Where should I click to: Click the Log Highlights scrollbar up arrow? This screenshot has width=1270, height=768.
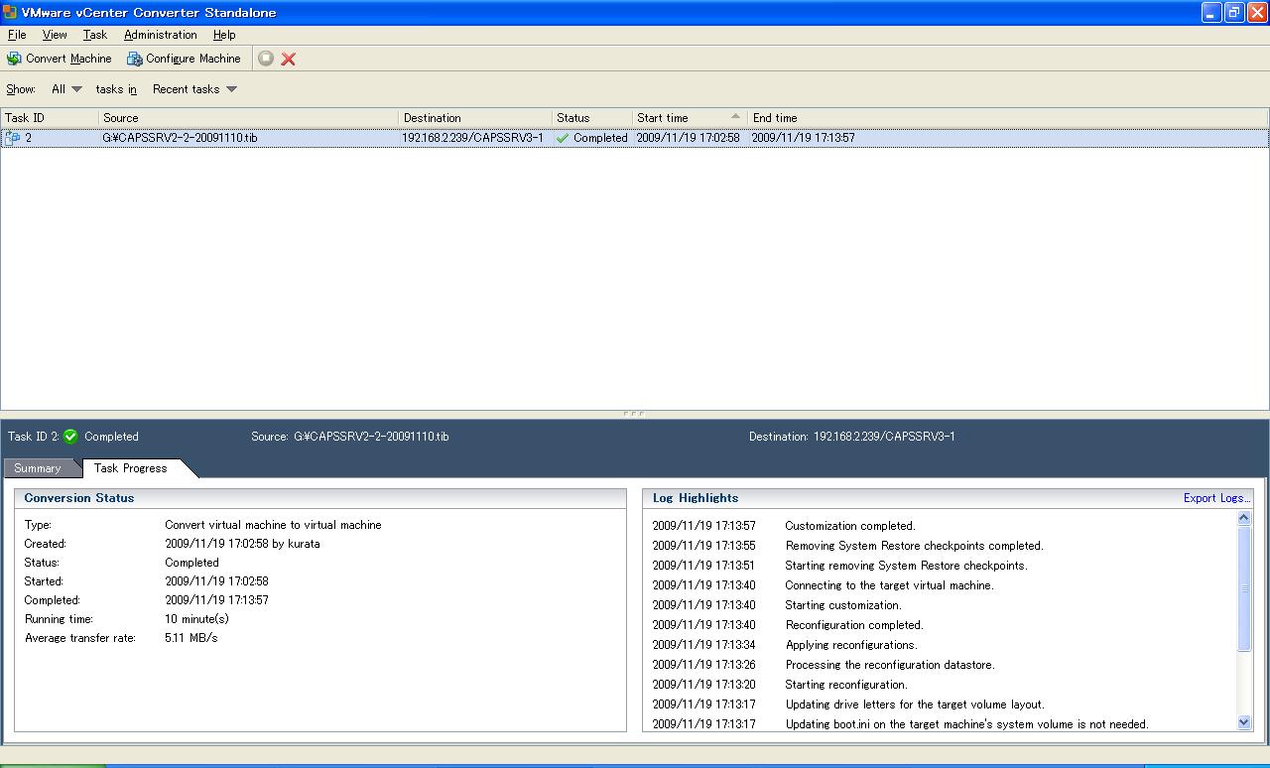(1244, 520)
